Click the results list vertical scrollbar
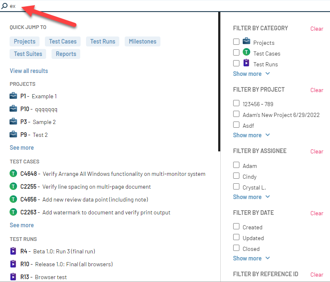330x282 pixels. pyautogui.click(x=219, y=81)
